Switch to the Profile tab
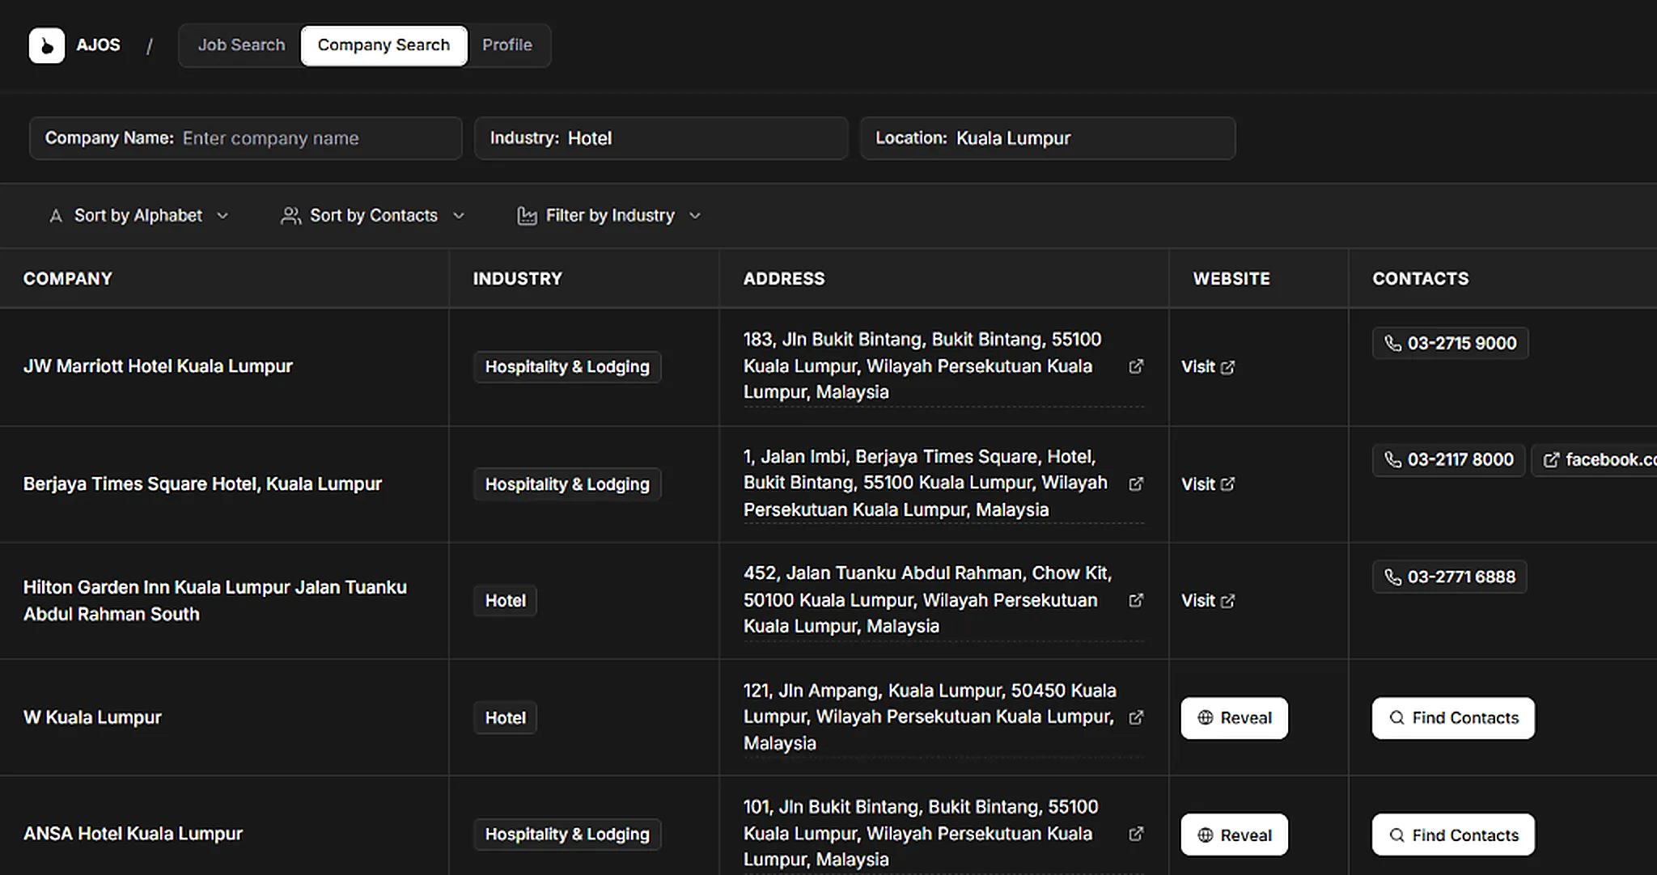 coord(507,45)
